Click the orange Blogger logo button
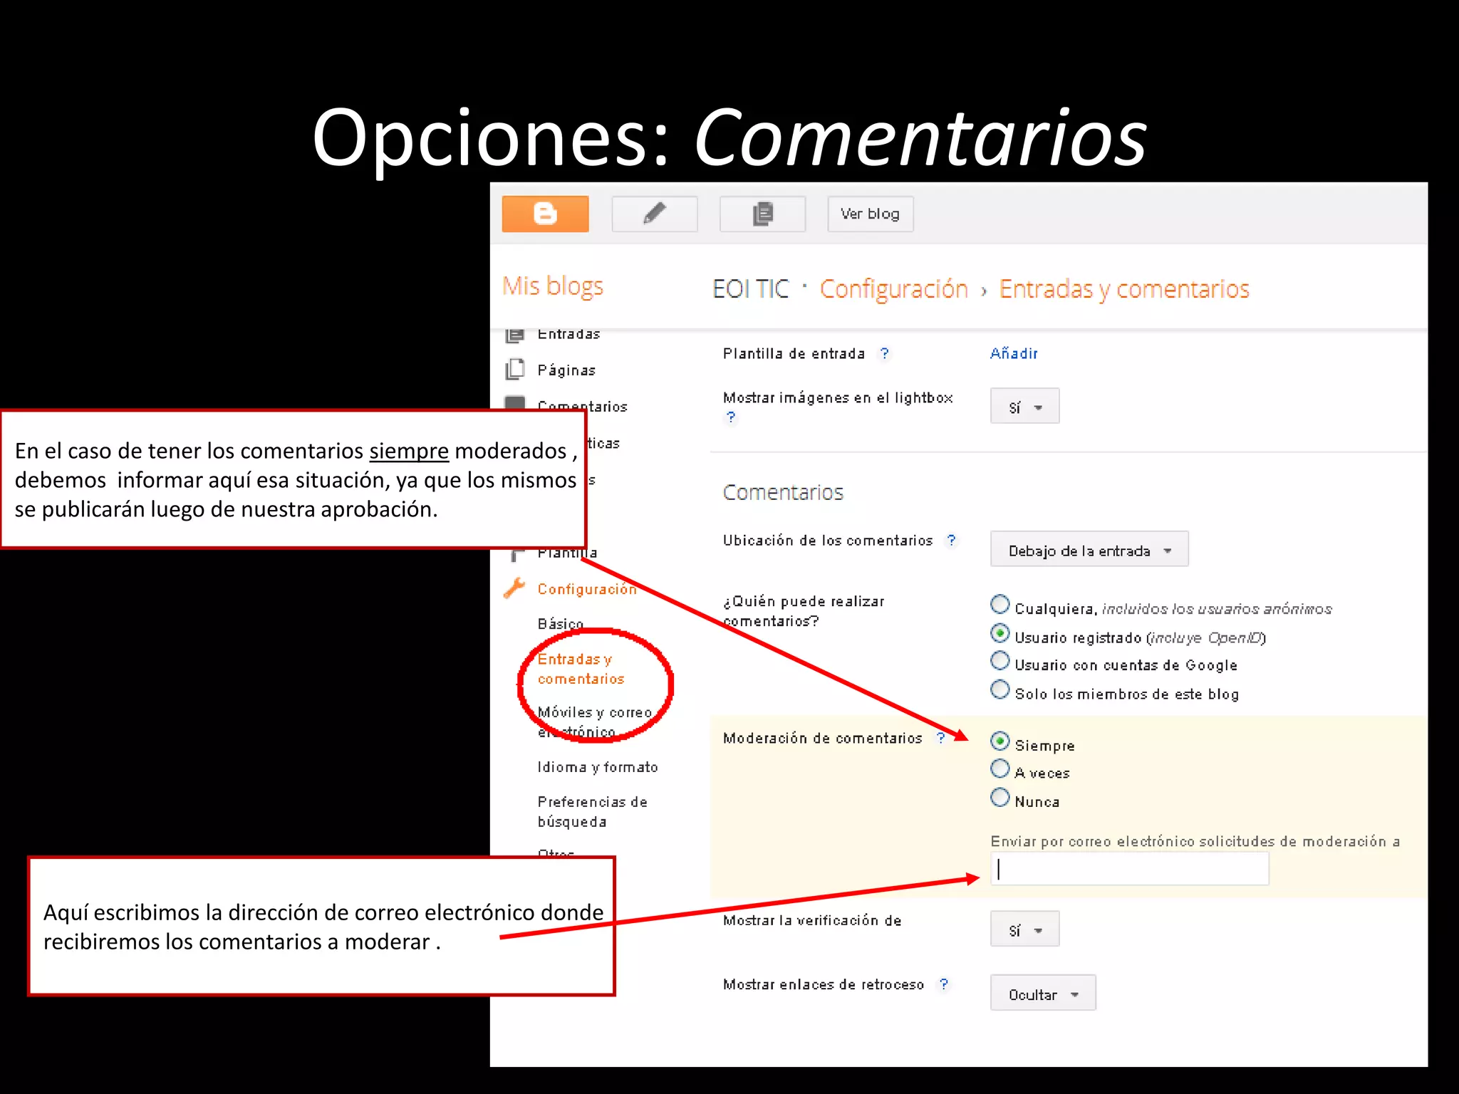This screenshot has width=1459, height=1094. (x=545, y=214)
